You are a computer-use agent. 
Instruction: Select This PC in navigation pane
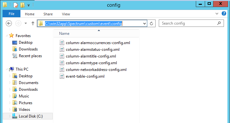(x=22, y=69)
